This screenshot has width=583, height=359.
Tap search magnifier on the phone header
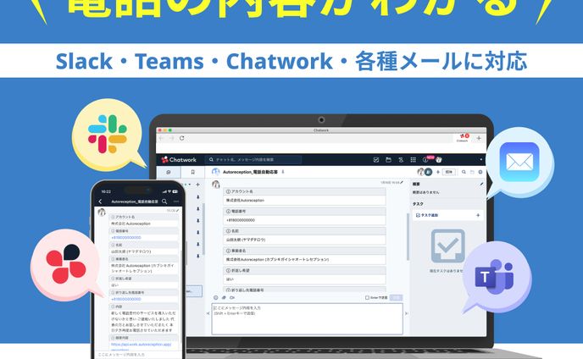tap(164, 202)
